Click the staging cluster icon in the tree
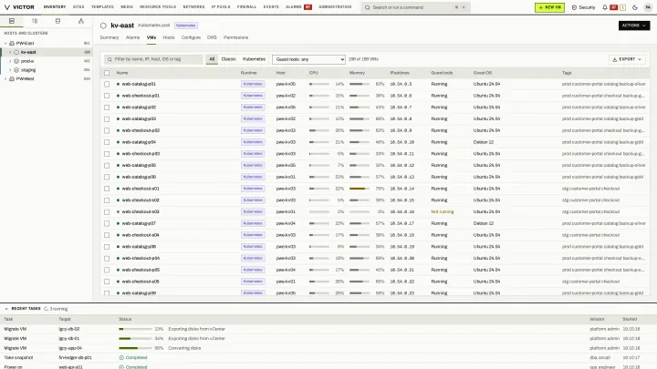 click(16, 70)
